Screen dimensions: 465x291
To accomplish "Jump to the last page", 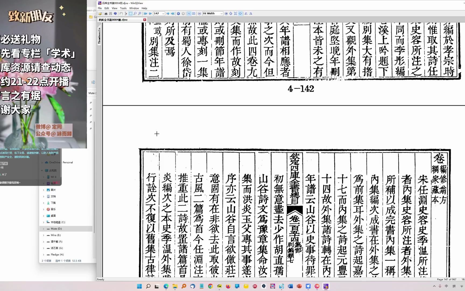I will point(172,13).
